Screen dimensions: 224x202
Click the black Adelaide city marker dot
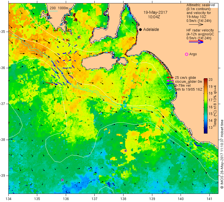click(141, 29)
